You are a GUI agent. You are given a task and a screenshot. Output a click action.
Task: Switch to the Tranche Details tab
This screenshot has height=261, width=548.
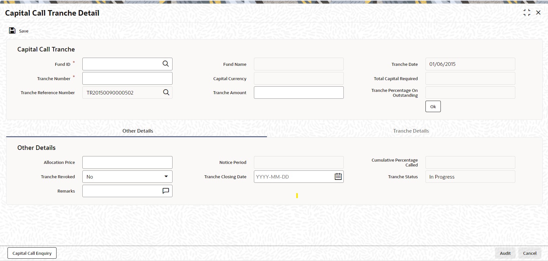click(411, 131)
